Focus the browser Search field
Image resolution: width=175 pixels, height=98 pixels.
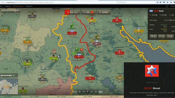point(138,2)
